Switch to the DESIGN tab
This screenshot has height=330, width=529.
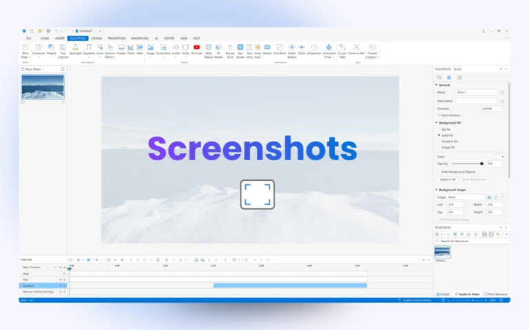[96, 38]
